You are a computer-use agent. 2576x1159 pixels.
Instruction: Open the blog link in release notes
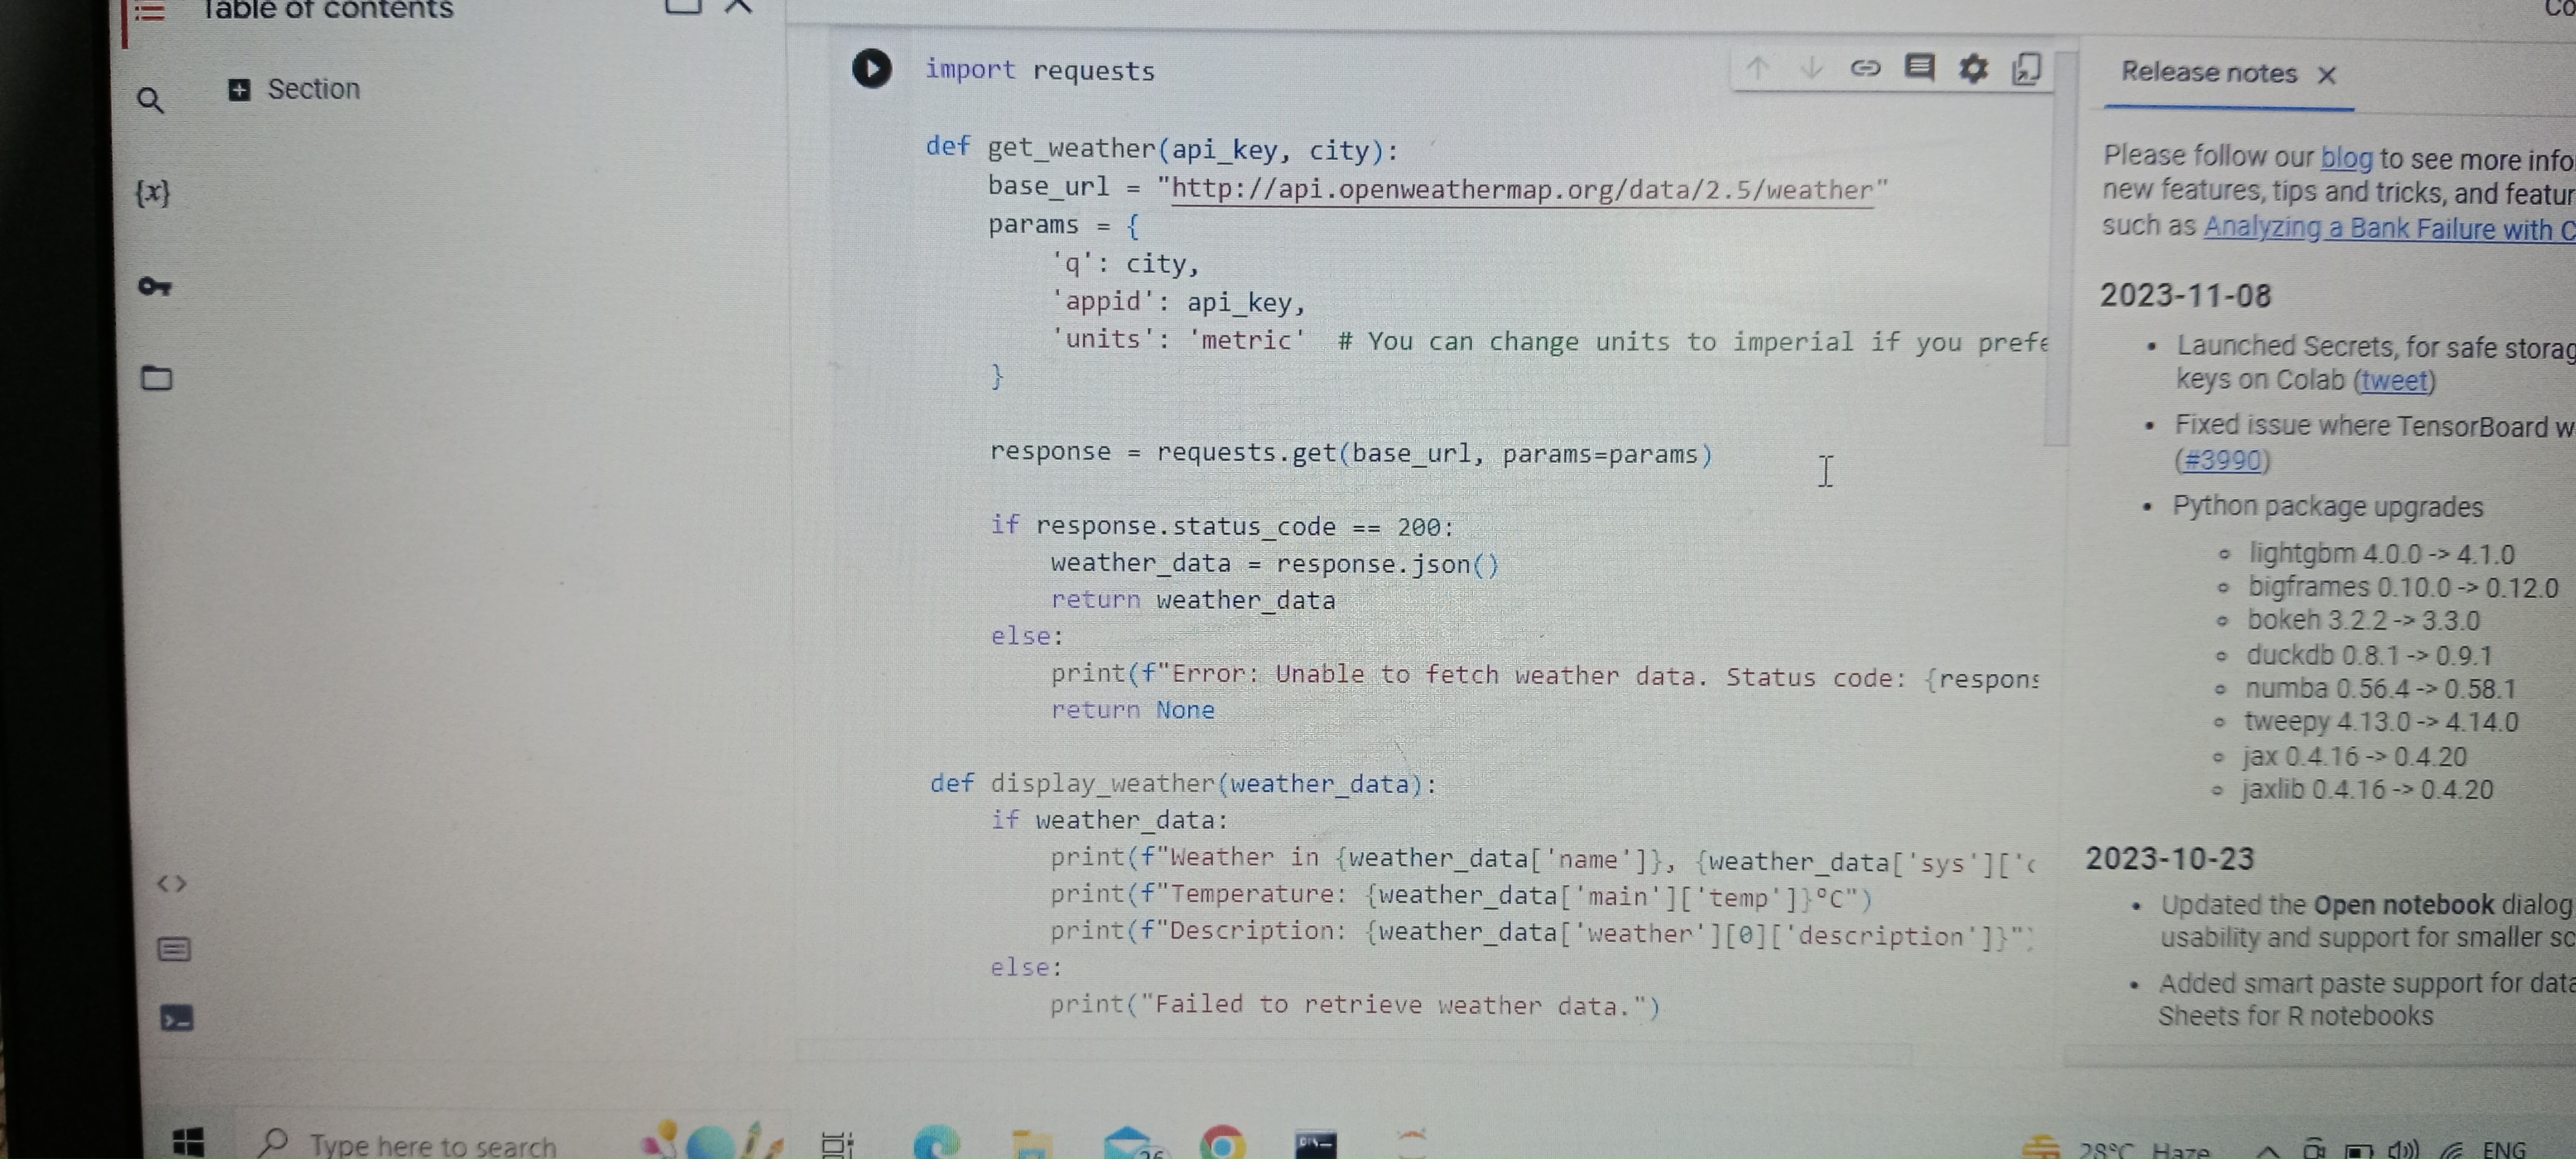coord(2345,158)
